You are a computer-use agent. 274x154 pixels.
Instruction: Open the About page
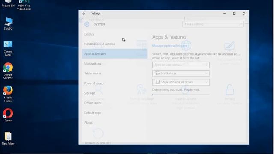coord(115,123)
